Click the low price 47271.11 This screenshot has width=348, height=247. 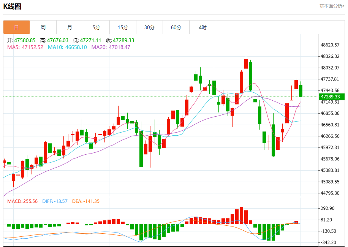tap(90, 40)
